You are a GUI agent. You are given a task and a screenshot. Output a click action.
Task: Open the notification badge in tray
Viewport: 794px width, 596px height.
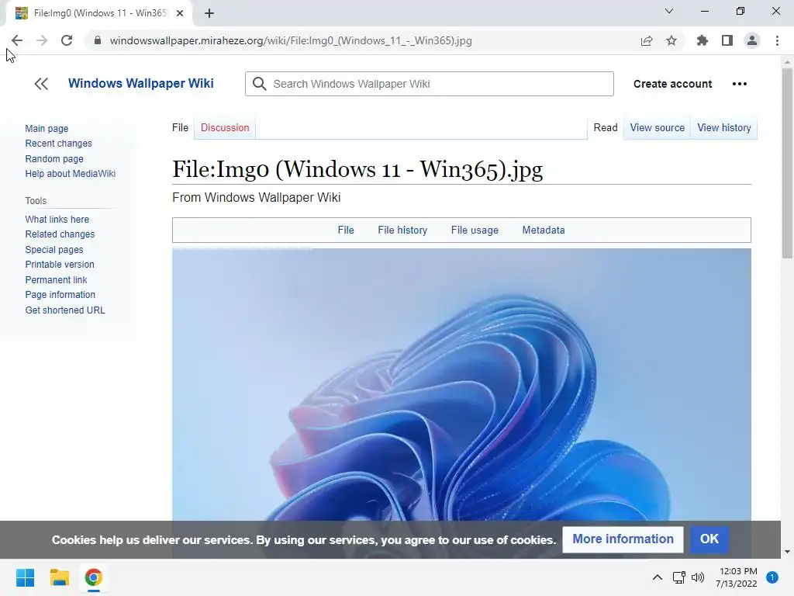click(772, 577)
